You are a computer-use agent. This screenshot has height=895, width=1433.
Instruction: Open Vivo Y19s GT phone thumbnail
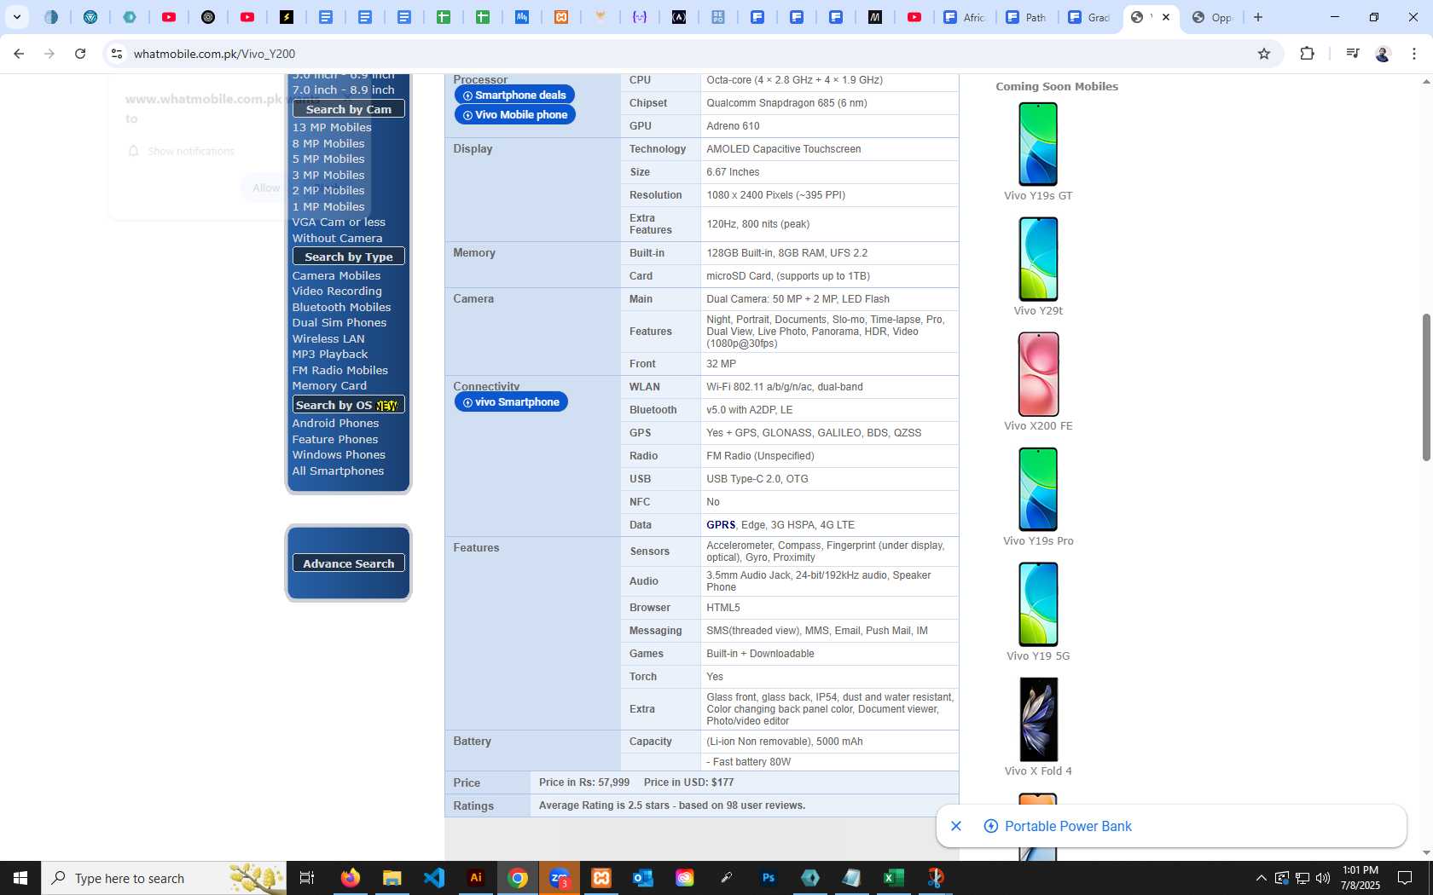pos(1038,144)
